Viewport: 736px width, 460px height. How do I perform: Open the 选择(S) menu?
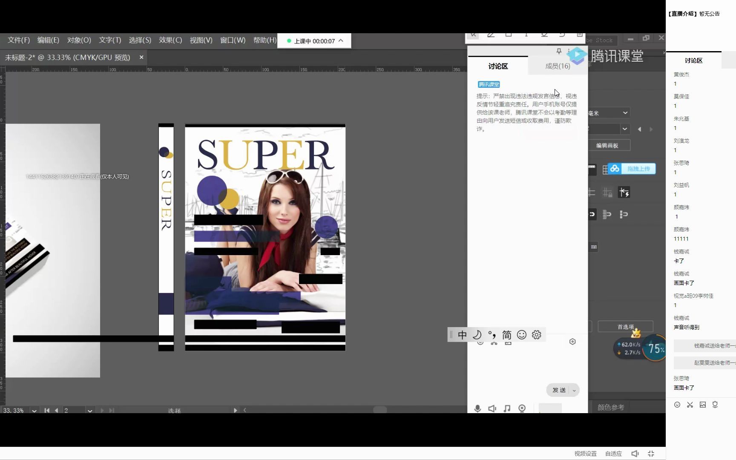tap(140, 40)
